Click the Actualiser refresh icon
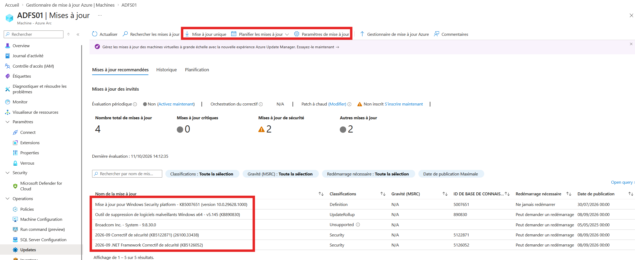 click(95, 34)
